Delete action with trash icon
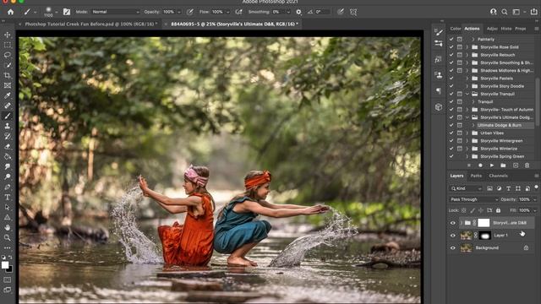 click(x=527, y=166)
